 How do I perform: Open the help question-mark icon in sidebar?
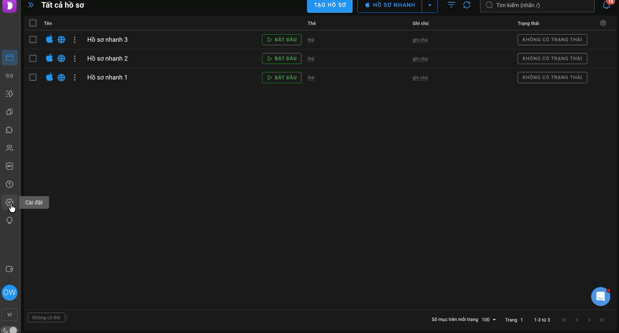click(9, 184)
